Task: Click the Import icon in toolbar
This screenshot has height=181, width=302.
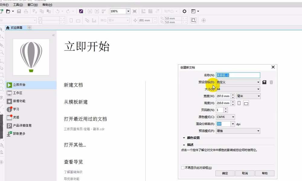Action: click(90, 11)
